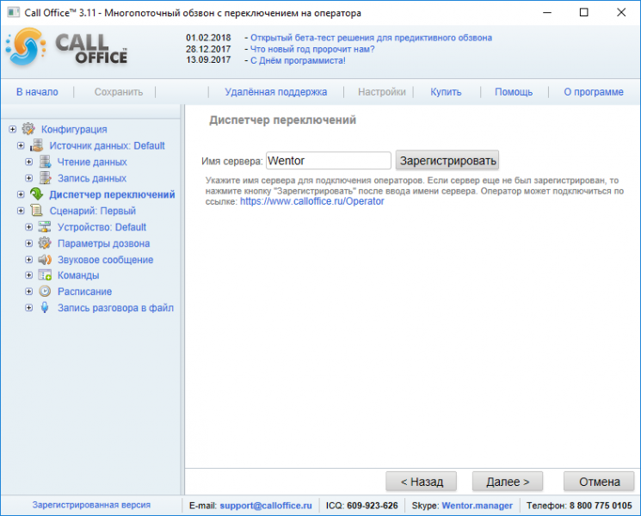Screen dimensions: 641x516
Task: Click the Расписание clock icon
Action: pos(45,292)
